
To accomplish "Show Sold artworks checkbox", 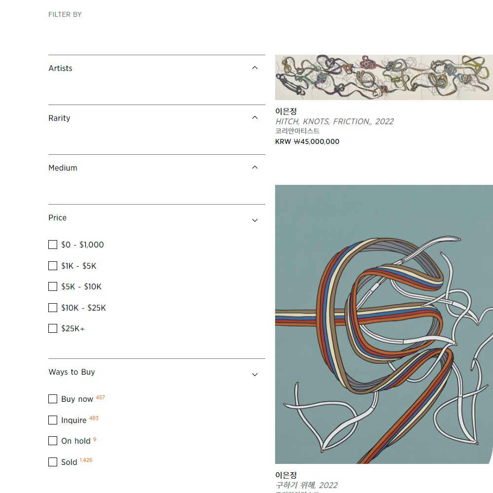I will 53,462.
